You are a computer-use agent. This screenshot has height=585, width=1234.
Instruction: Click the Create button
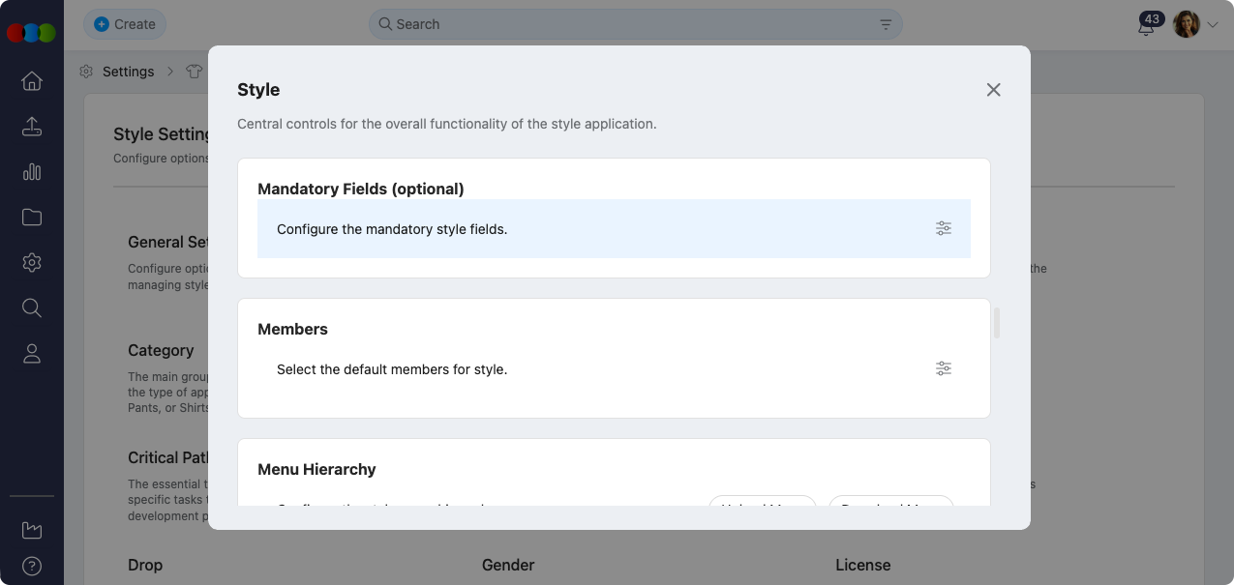pyautogui.click(x=124, y=23)
